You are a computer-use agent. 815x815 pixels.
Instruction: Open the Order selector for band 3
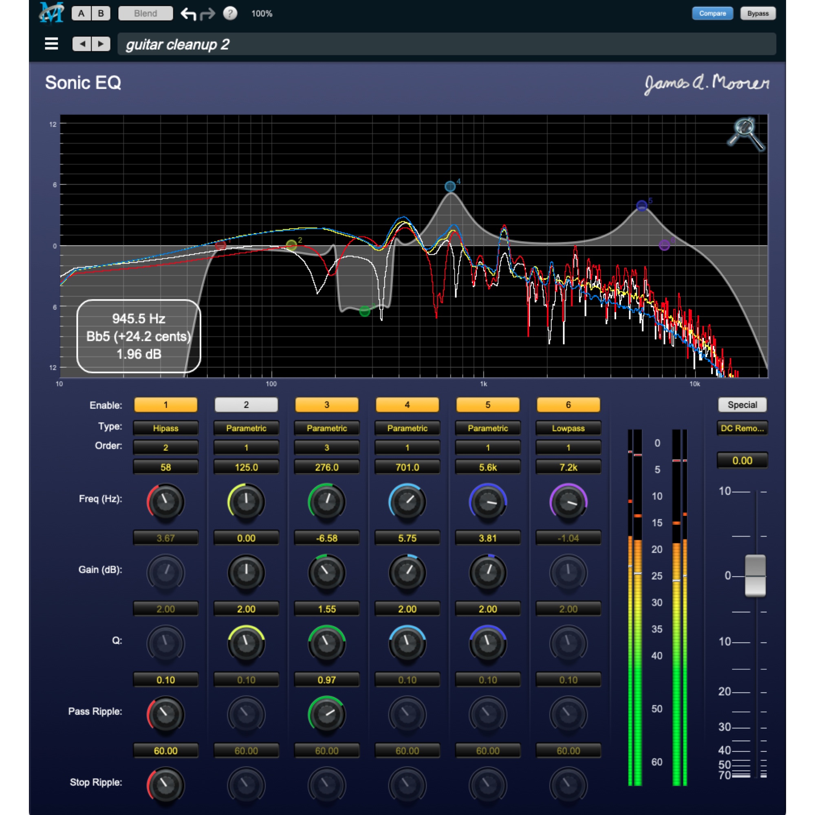click(x=326, y=447)
